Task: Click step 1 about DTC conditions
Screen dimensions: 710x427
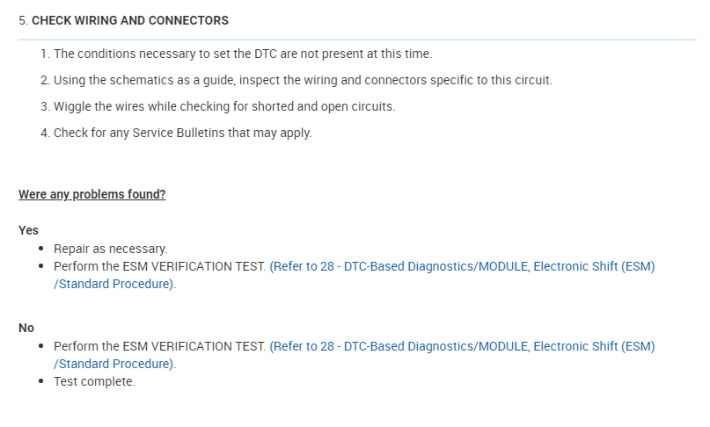Action: pyautogui.click(x=243, y=54)
